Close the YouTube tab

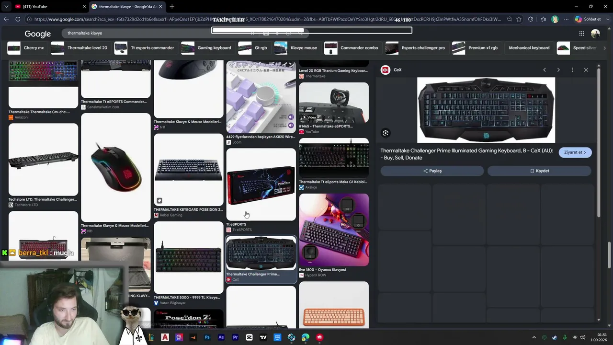(84, 6)
